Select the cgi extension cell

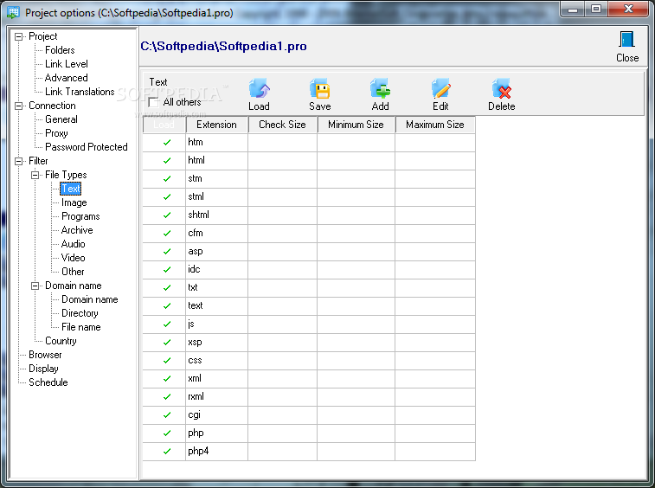click(217, 414)
